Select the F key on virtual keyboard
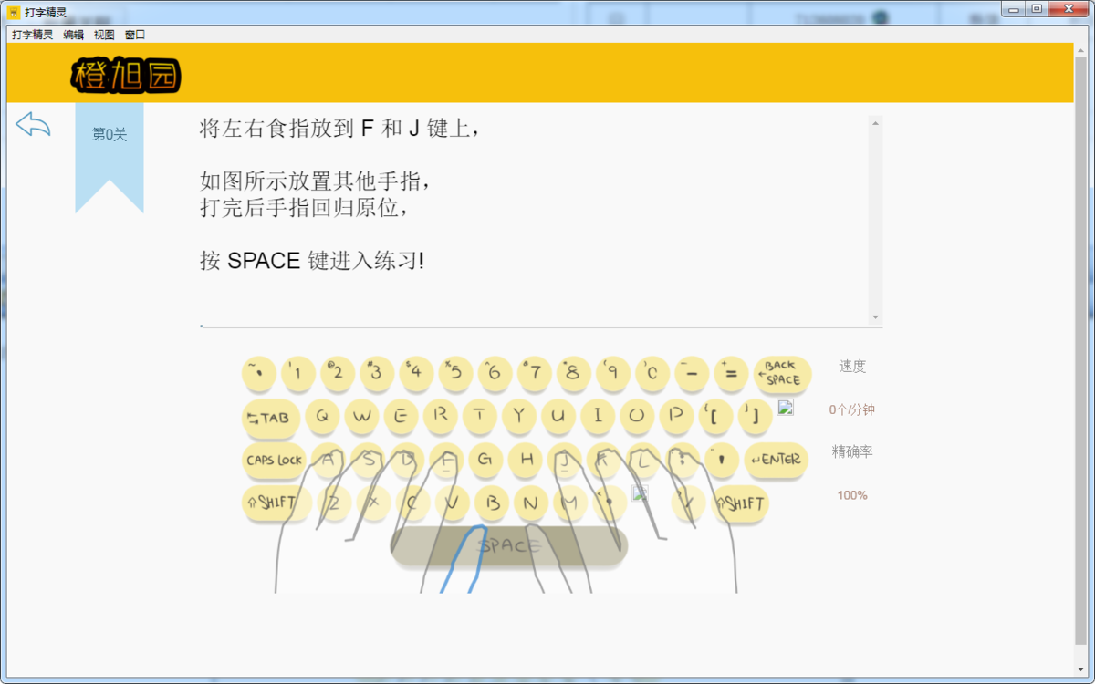Image resolution: width=1095 pixels, height=684 pixels. click(445, 461)
